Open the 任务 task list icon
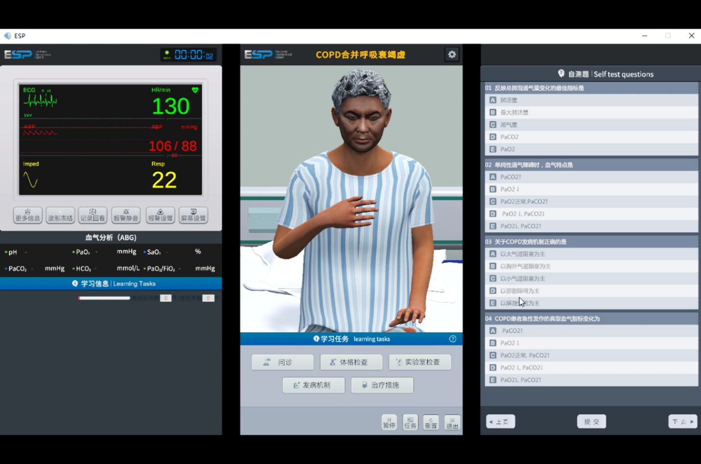Image resolution: width=701 pixels, height=464 pixels. click(410, 422)
